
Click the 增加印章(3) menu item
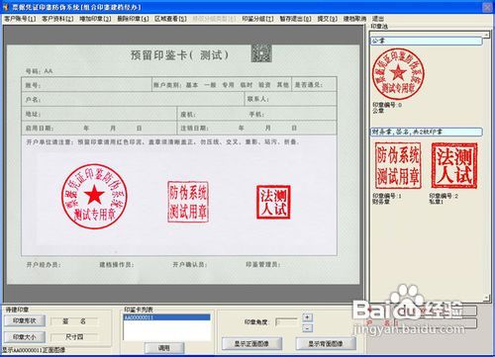click(x=95, y=19)
